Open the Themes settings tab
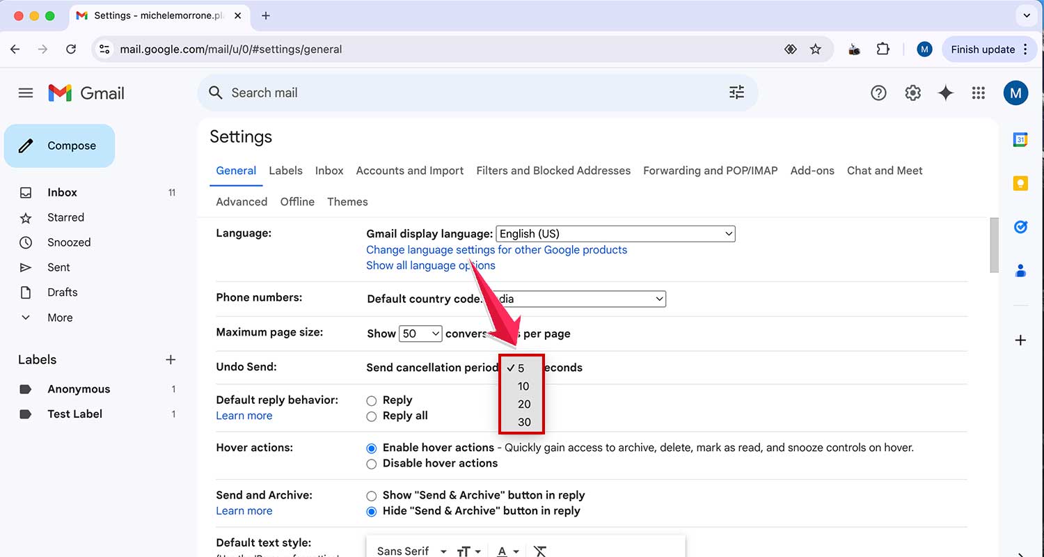Screen dimensions: 1044x557 click(347, 202)
